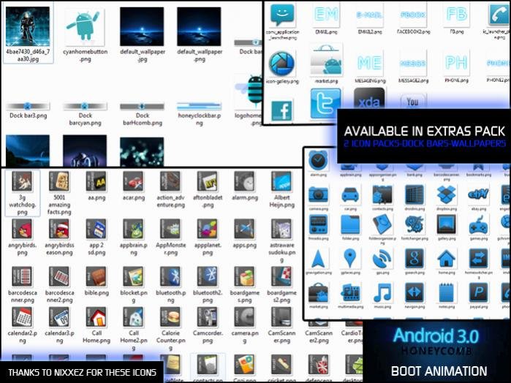The width and height of the screenshot is (511, 383).
Task: Select the blue folder.png icon
Action: (350, 224)
